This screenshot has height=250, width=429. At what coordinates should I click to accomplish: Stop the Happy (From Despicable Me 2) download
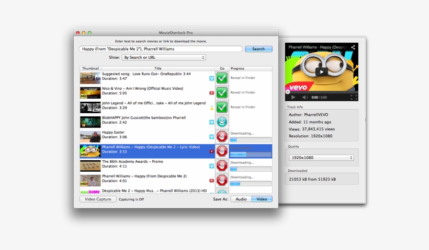[222, 181]
